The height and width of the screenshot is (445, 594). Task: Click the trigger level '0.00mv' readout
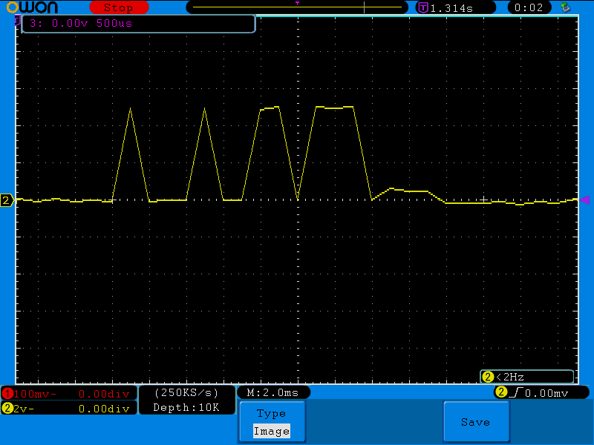(x=546, y=394)
